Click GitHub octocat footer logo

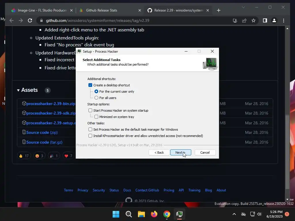coord(129,200)
